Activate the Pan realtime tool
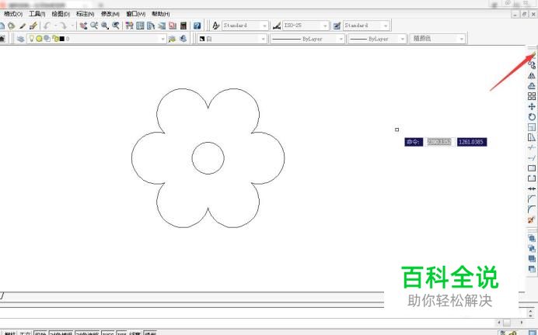538x335 pixels. point(83,26)
